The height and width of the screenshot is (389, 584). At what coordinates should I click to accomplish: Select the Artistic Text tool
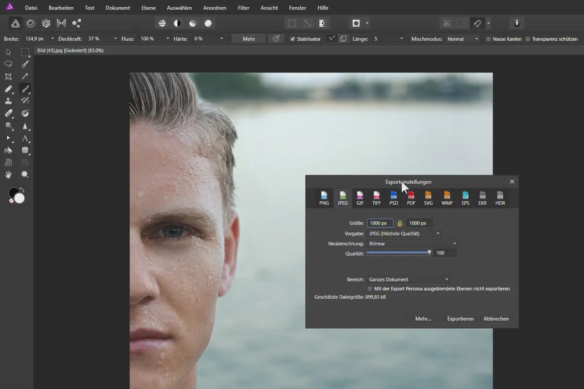pyautogui.click(x=25, y=138)
